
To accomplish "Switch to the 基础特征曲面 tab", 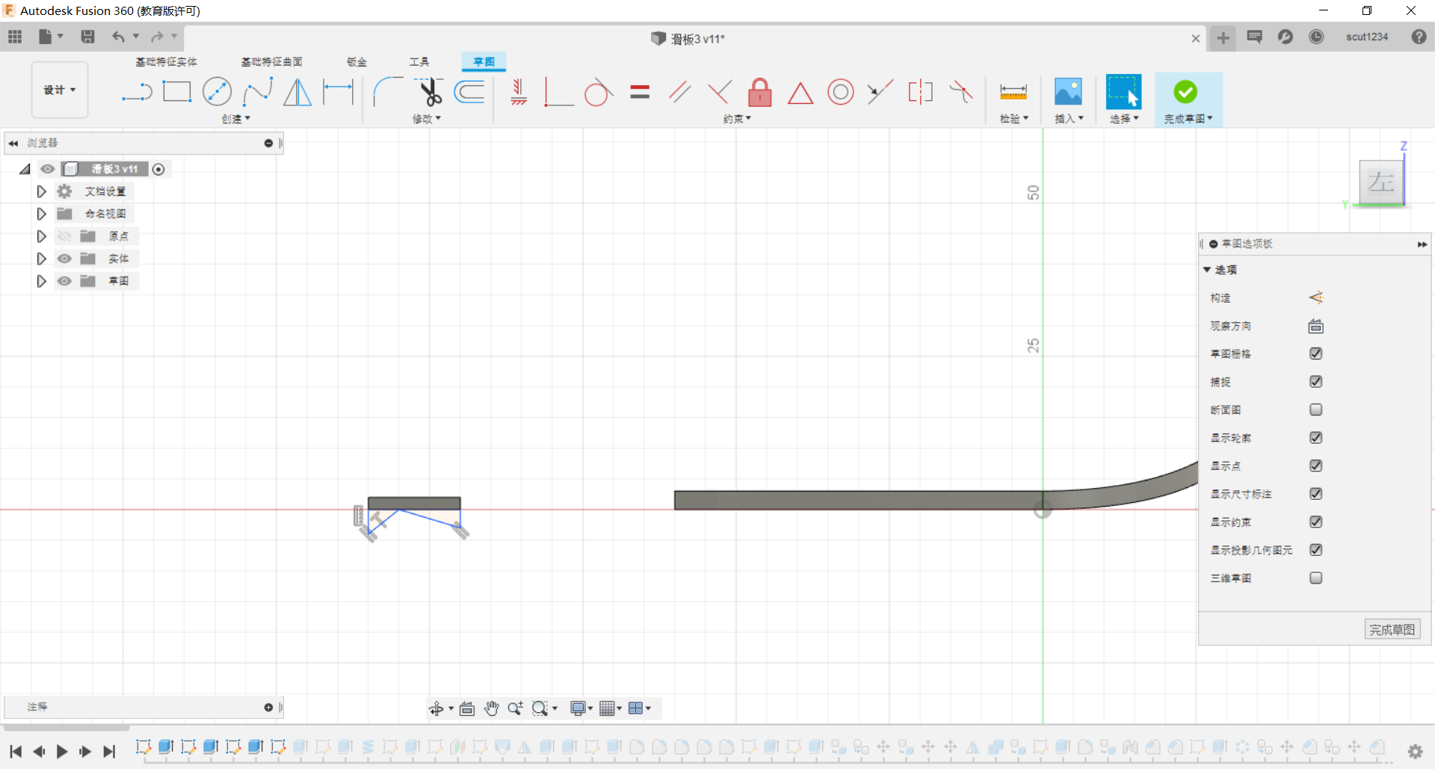I will [x=271, y=62].
